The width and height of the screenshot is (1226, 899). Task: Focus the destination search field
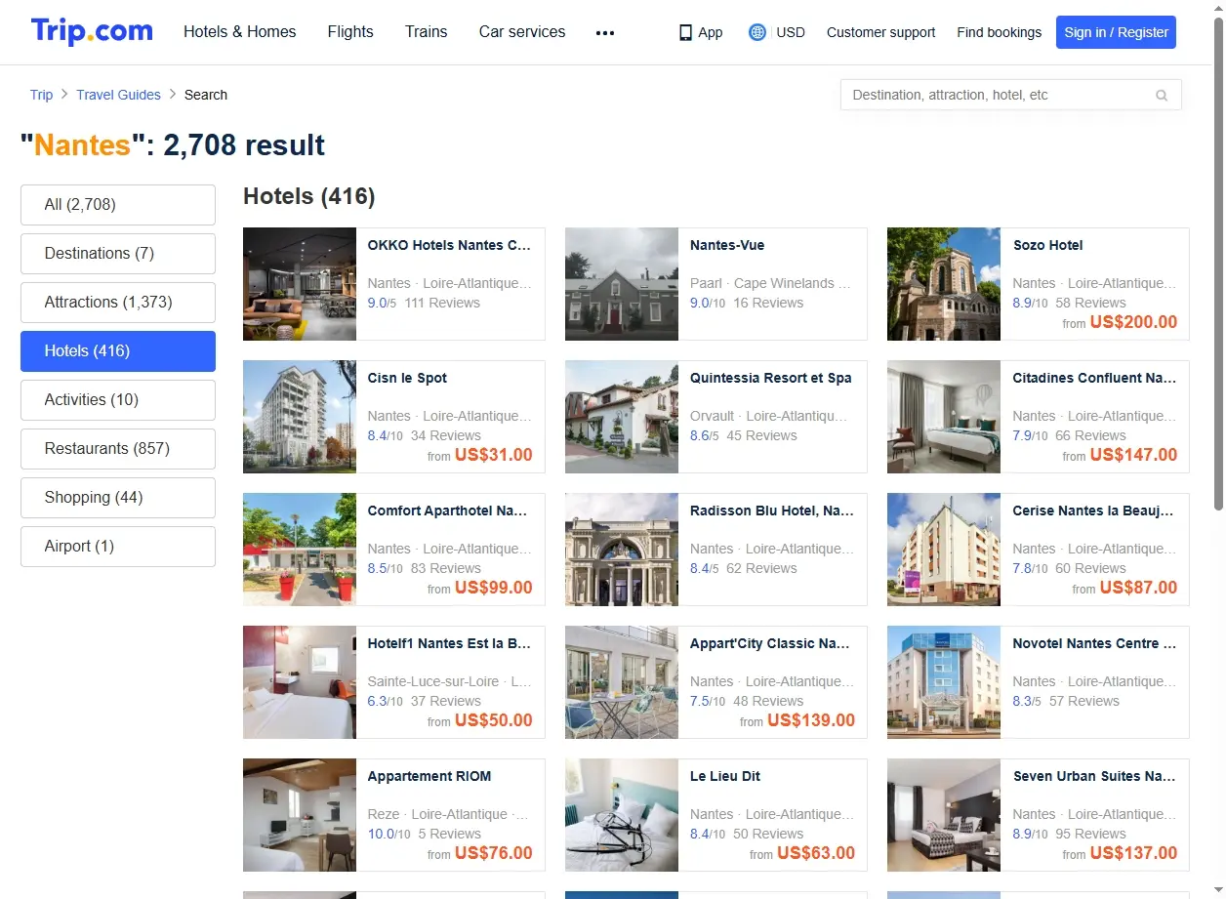(1011, 95)
